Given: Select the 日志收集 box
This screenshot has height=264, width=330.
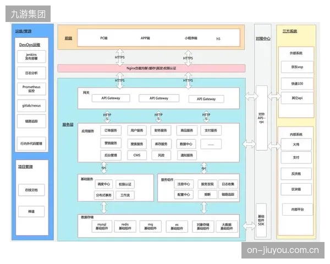Looking at the screenshot, I should [x=228, y=184].
